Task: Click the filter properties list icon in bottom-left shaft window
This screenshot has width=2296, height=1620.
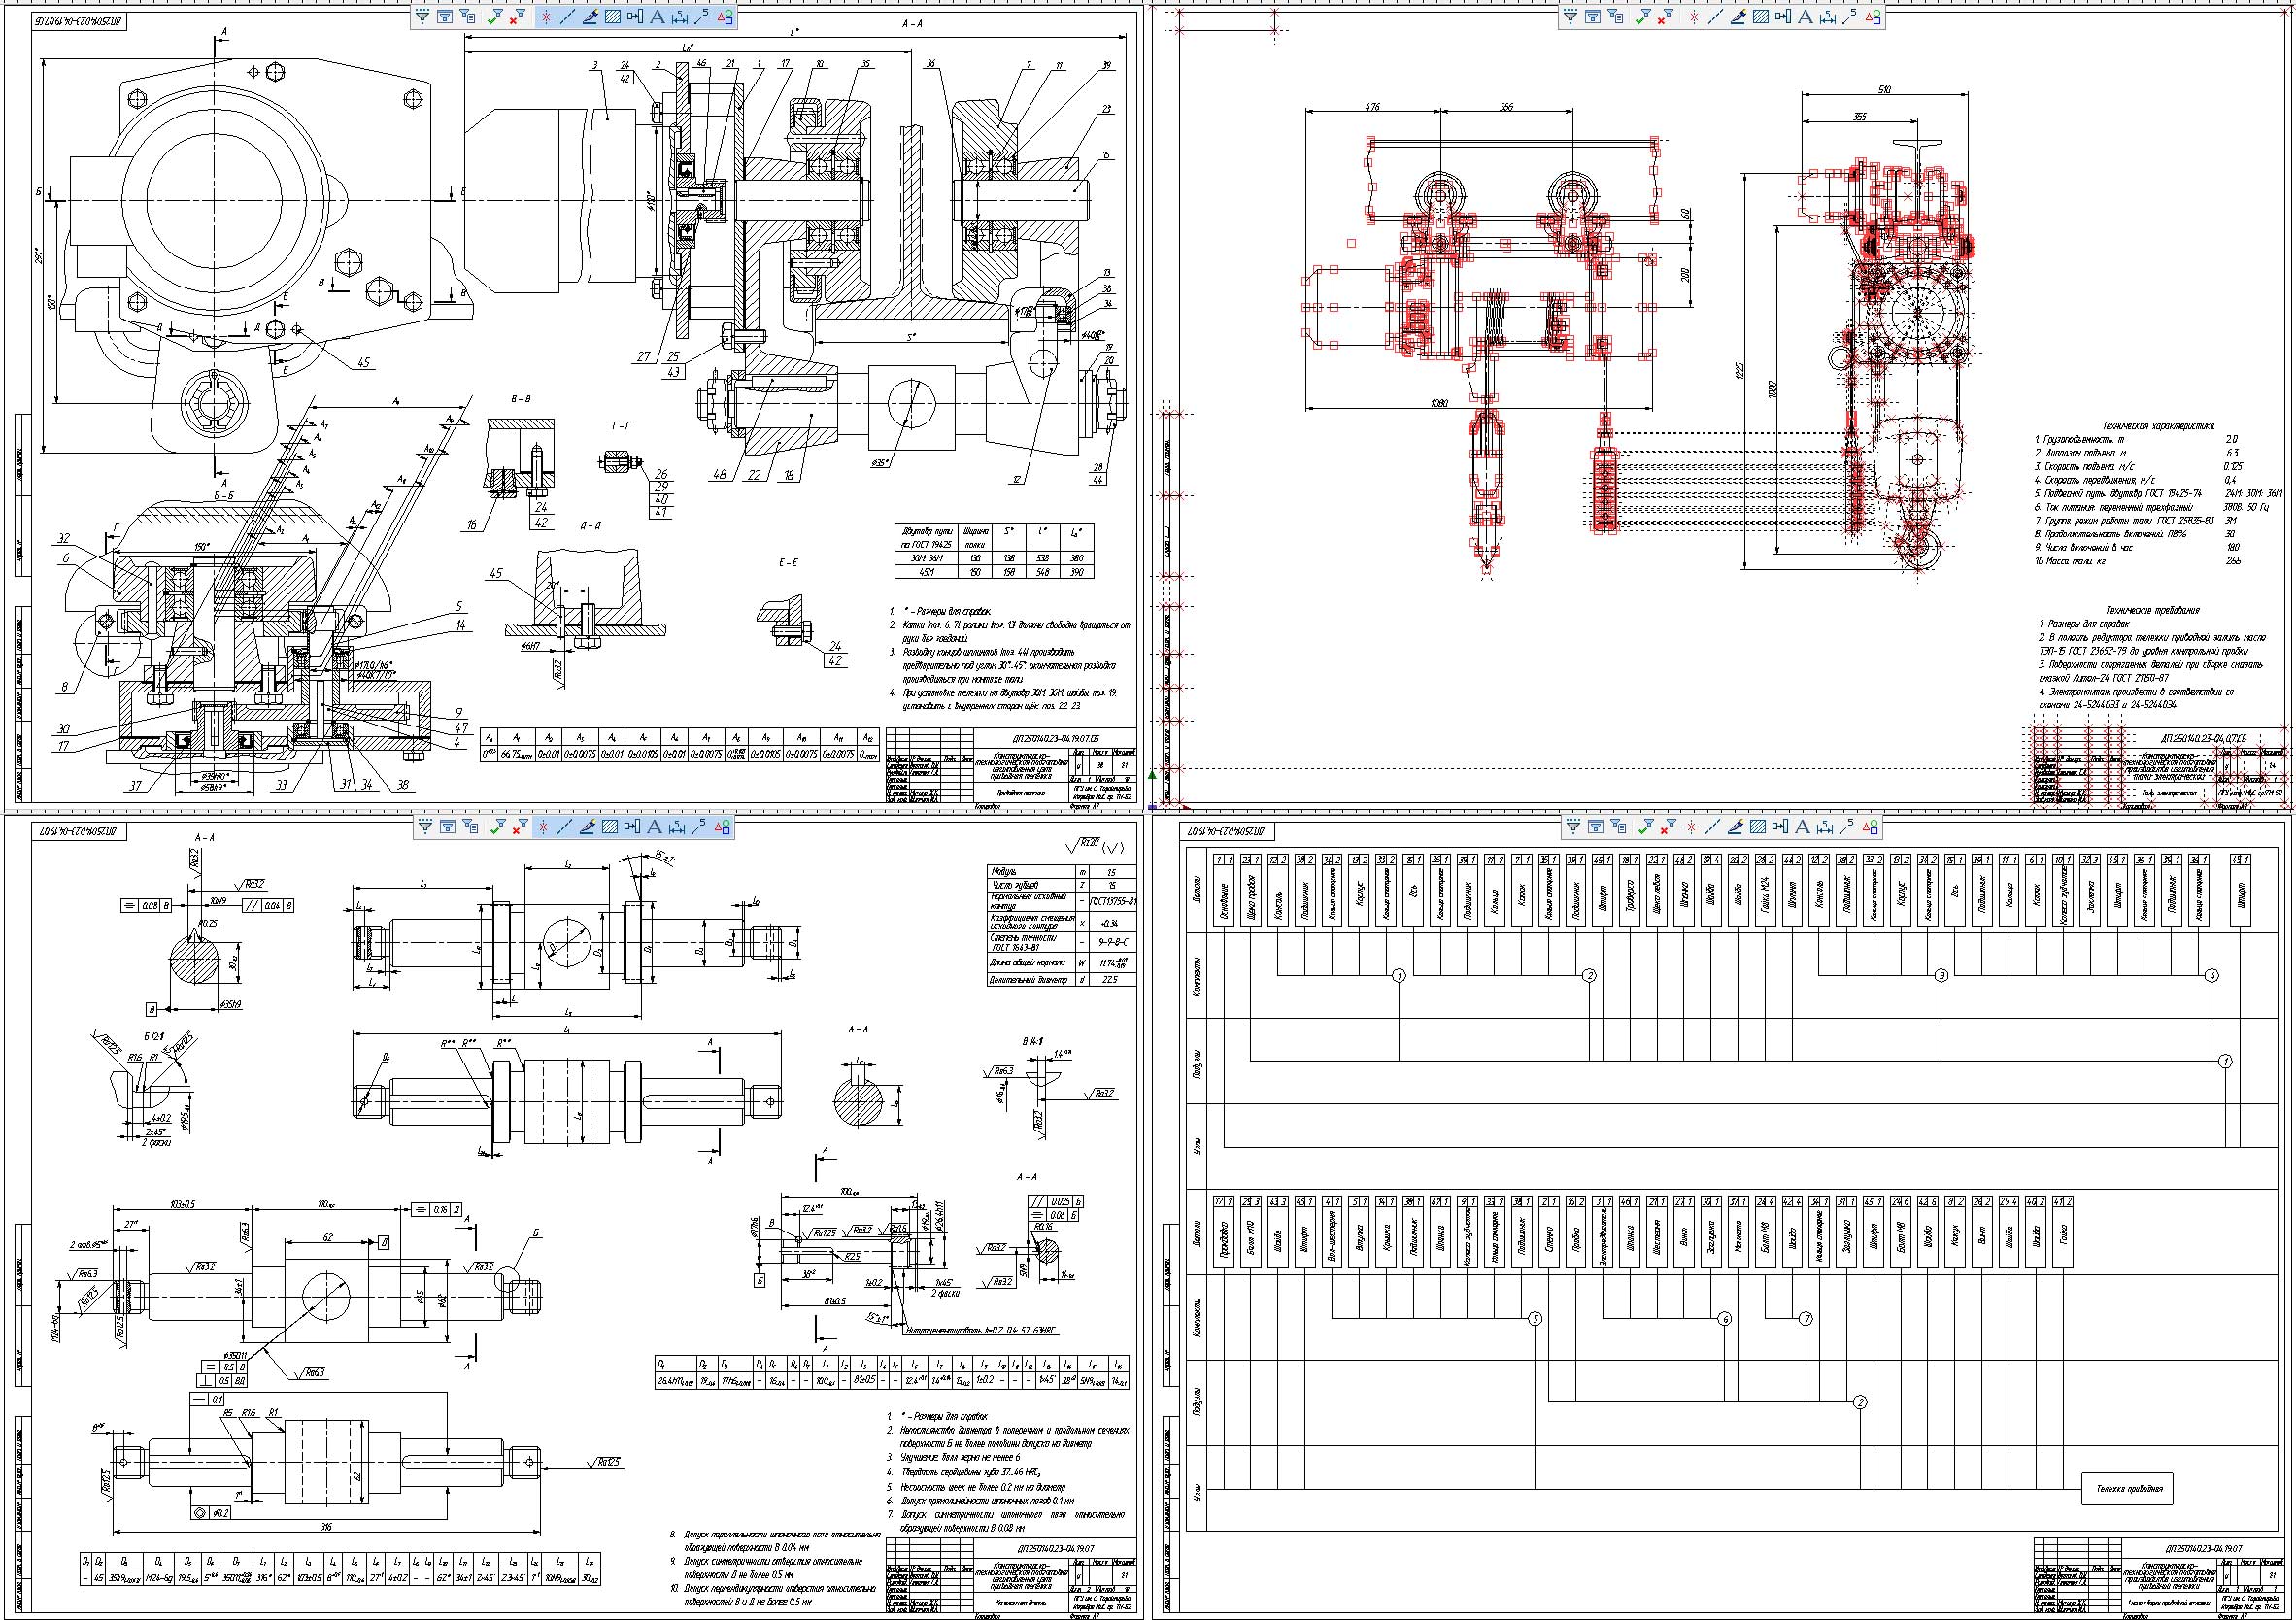Action: coord(470,827)
